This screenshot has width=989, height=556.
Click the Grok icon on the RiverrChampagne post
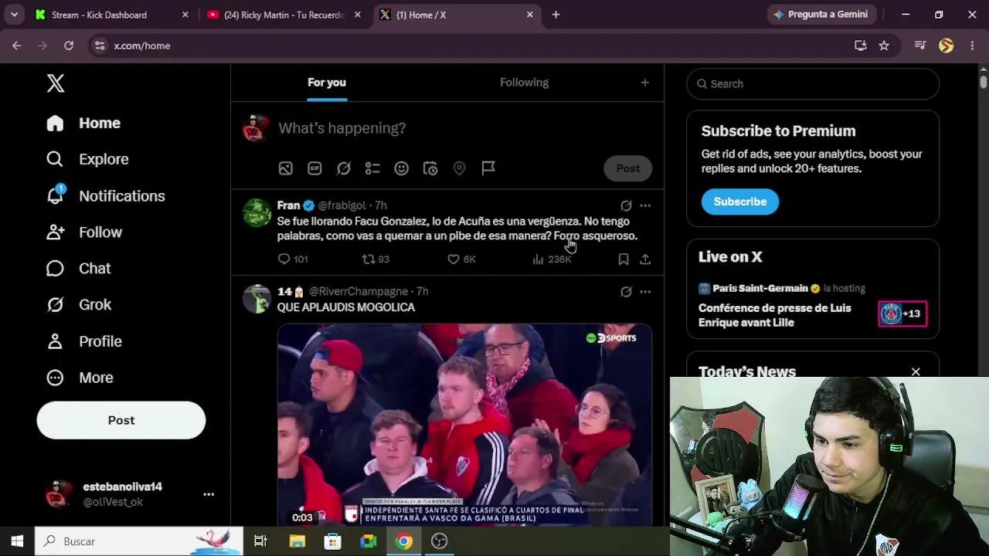click(x=626, y=292)
